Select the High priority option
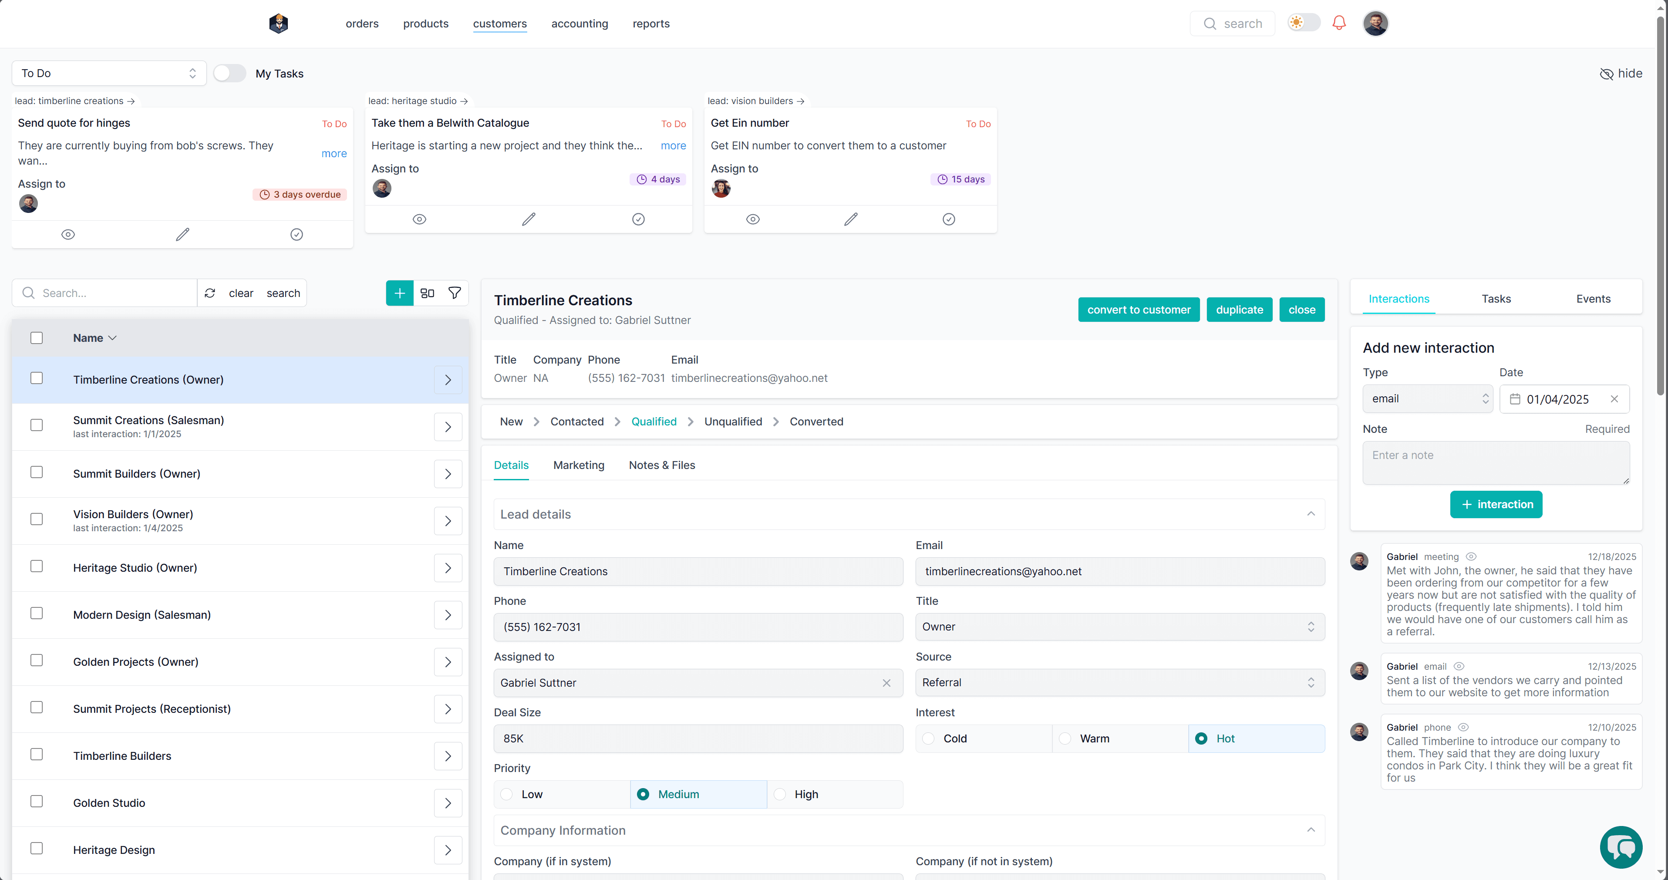Viewport: 1668px width, 880px height. tap(835, 795)
